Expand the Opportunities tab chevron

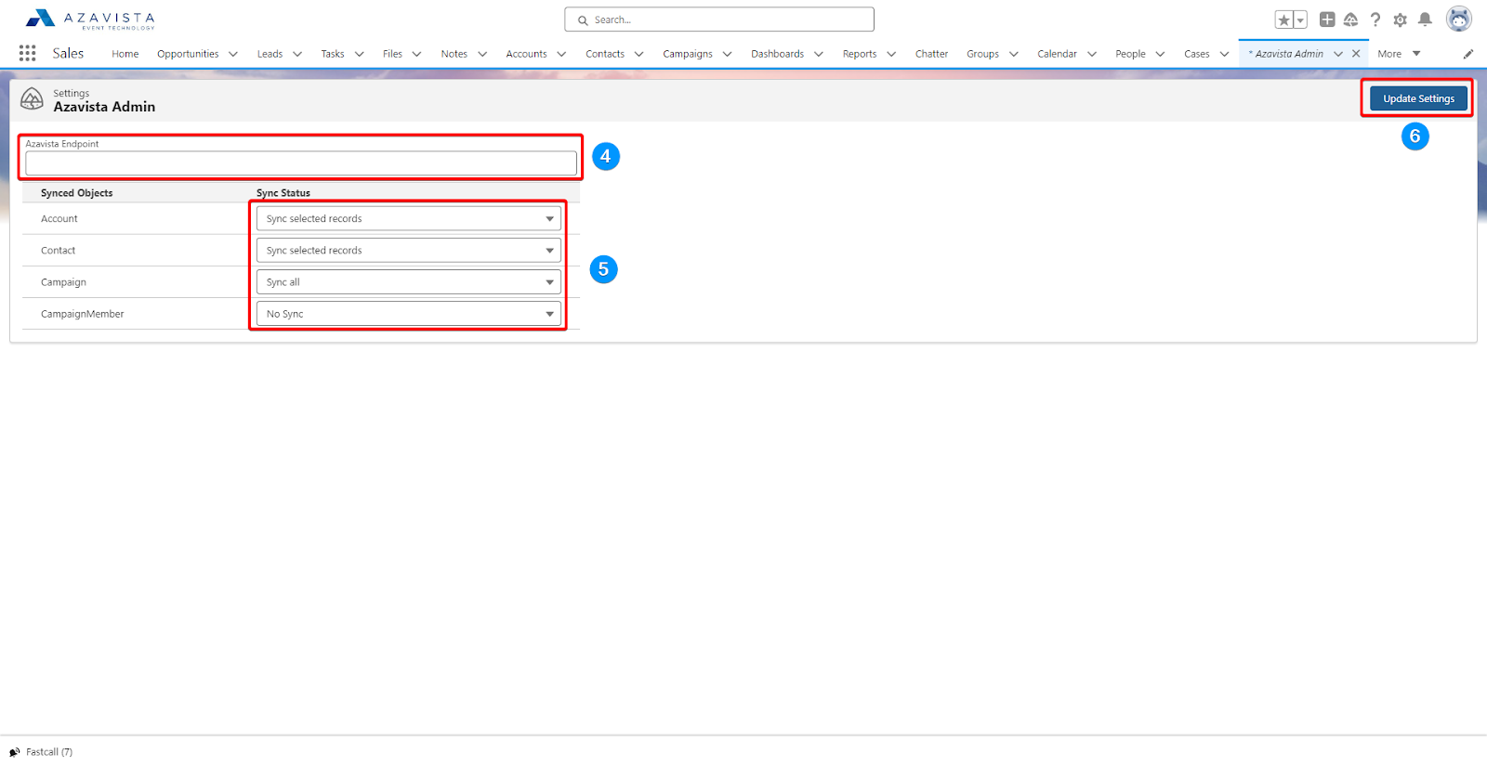233,54
